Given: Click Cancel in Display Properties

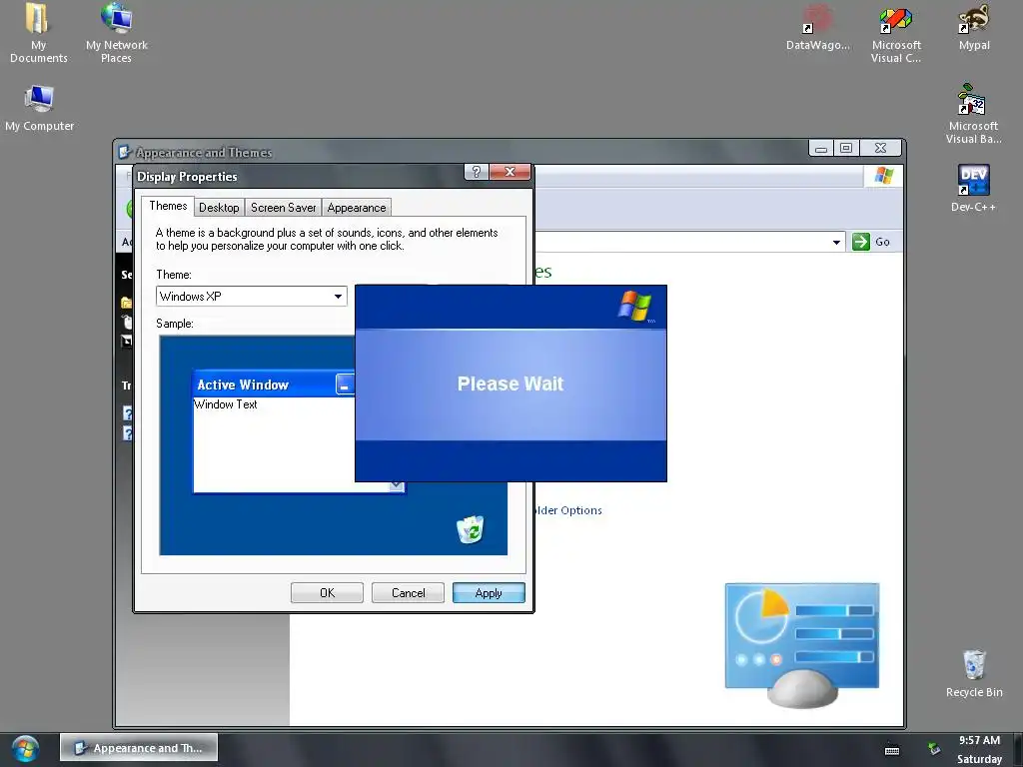Looking at the screenshot, I should (408, 593).
